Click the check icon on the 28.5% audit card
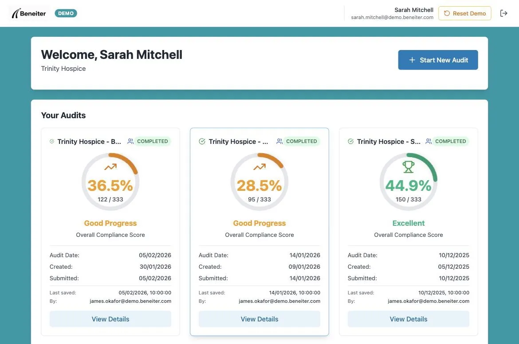This screenshot has height=344, width=519. [x=202, y=141]
